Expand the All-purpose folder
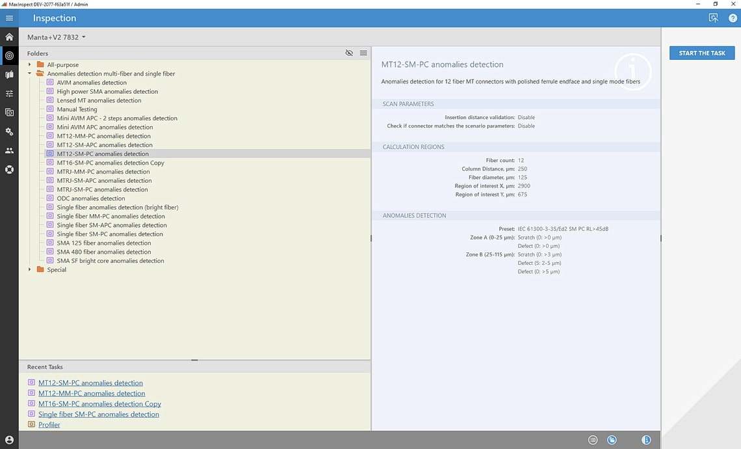Viewport: 741px width, 449px height. pos(29,64)
